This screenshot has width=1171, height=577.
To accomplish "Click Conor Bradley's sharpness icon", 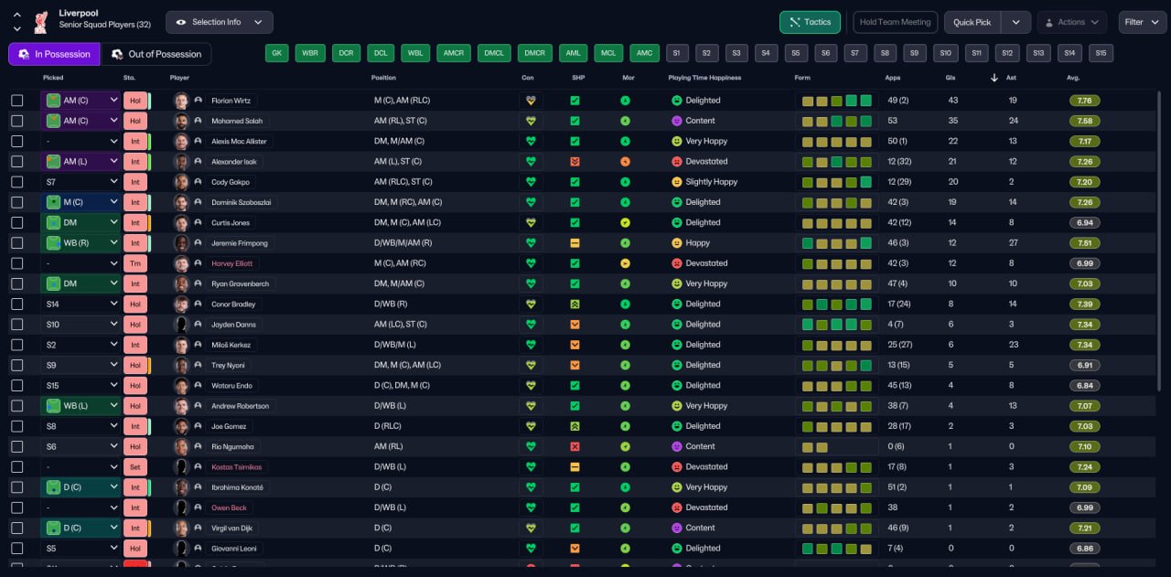I will coord(575,304).
